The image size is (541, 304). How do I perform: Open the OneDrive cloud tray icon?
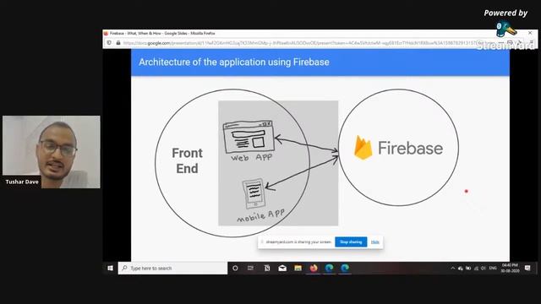[460, 269]
